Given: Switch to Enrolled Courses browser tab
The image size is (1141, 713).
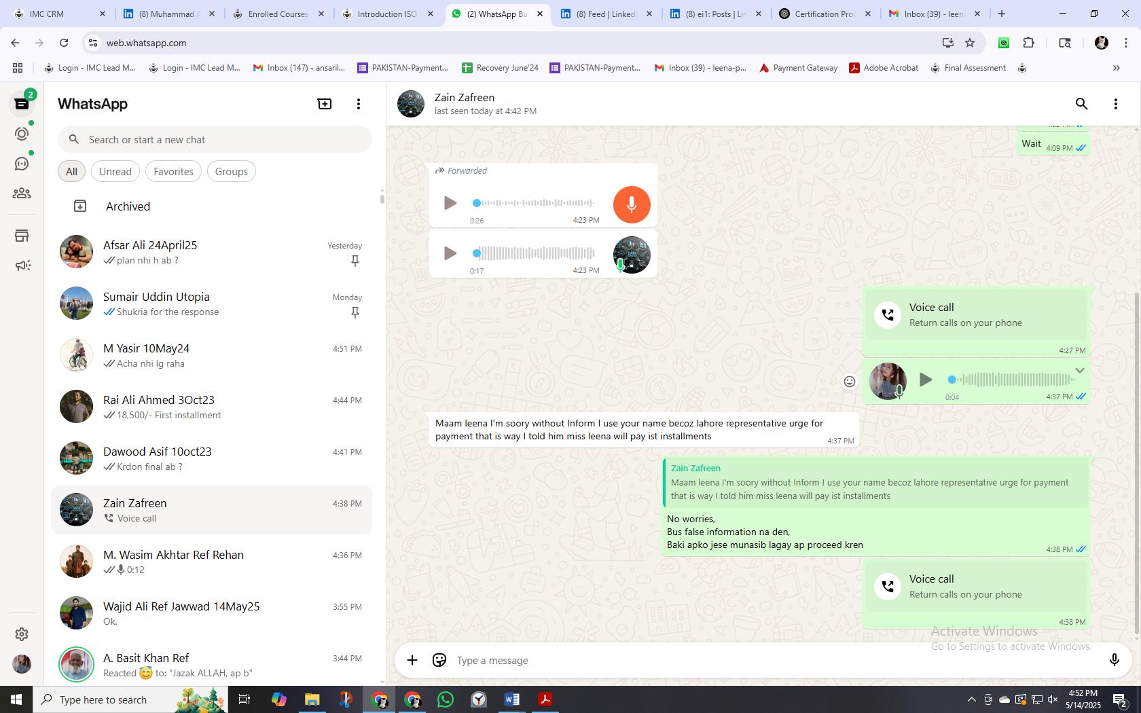Looking at the screenshot, I should 278,14.
